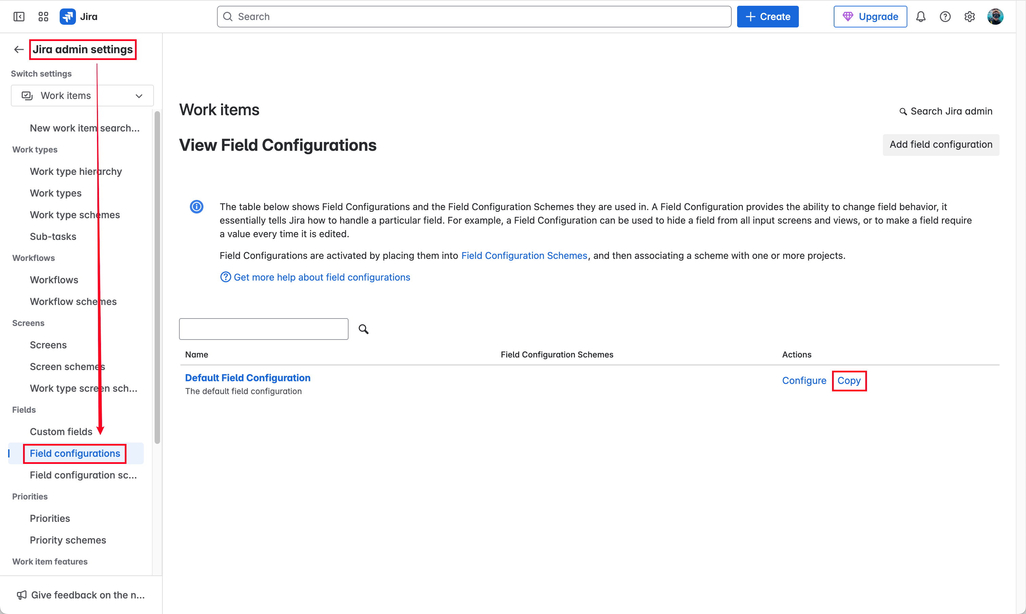The width and height of the screenshot is (1026, 614).
Task: Open Priority schemes in the sidebar
Action: point(68,540)
